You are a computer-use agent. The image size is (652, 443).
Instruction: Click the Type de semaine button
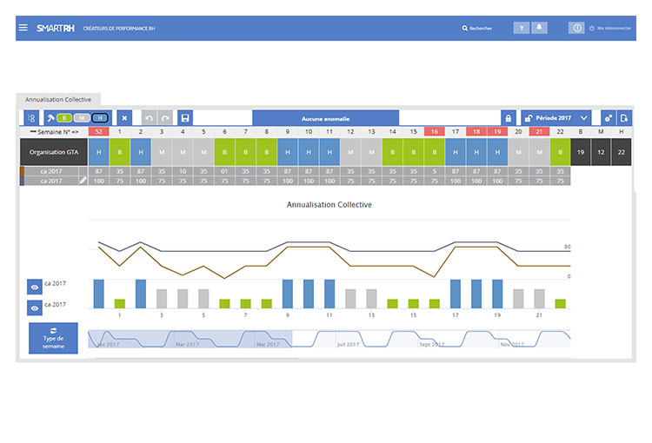tap(53, 338)
